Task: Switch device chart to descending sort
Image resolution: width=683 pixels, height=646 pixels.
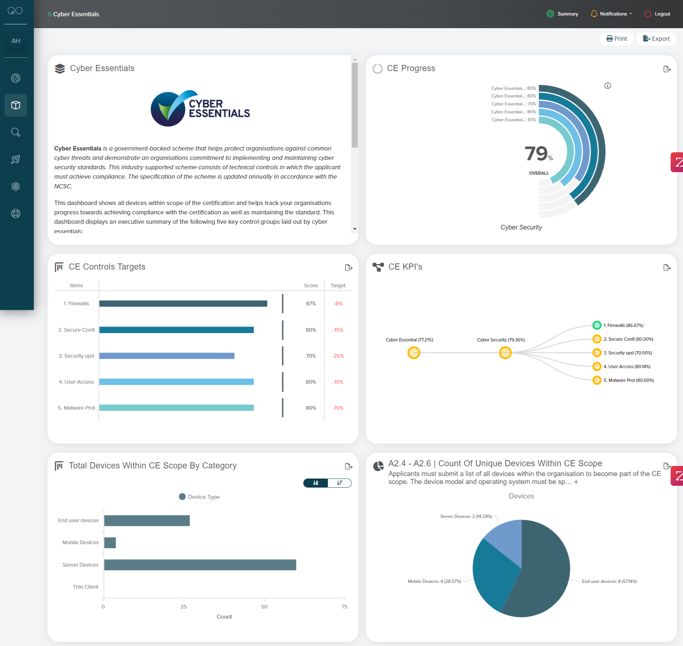Action: [340, 483]
